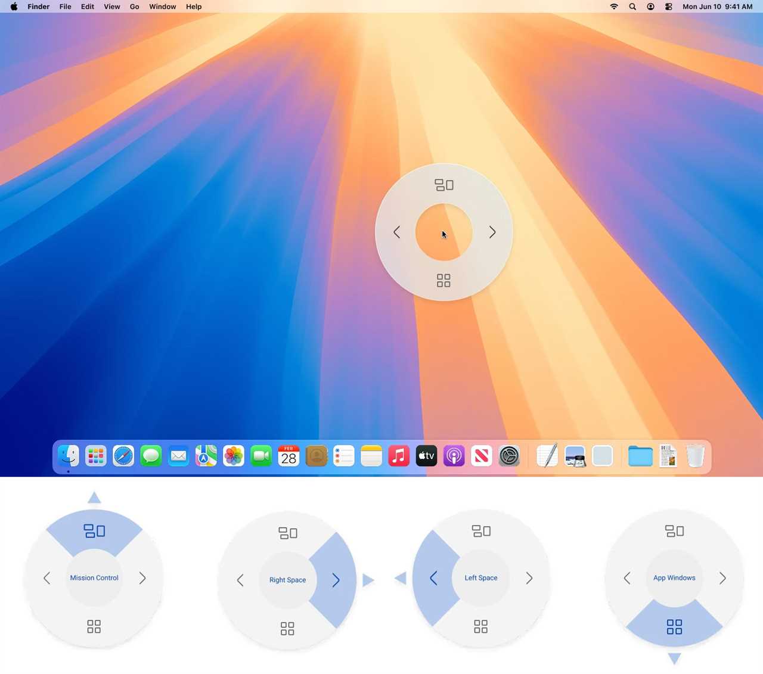Open the Edit menu
This screenshot has height=674, width=763.
pyautogui.click(x=88, y=7)
